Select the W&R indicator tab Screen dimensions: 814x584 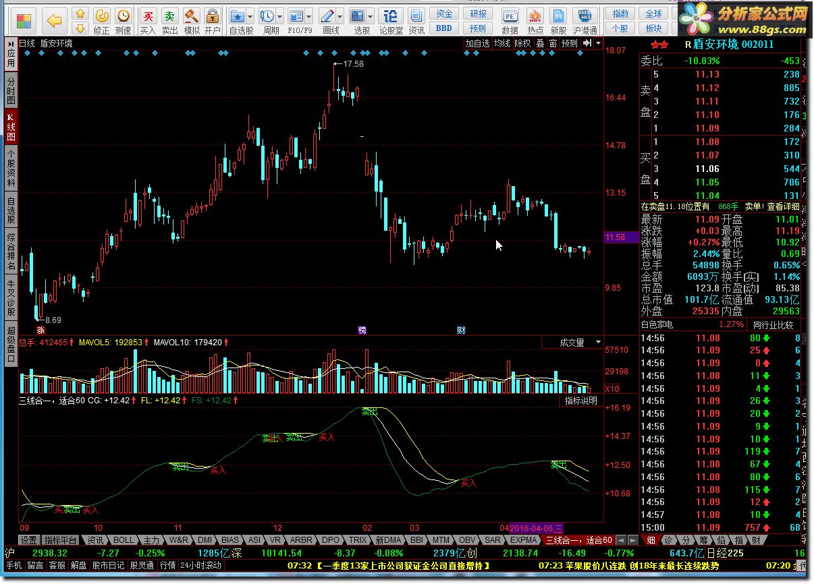pyautogui.click(x=179, y=540)
